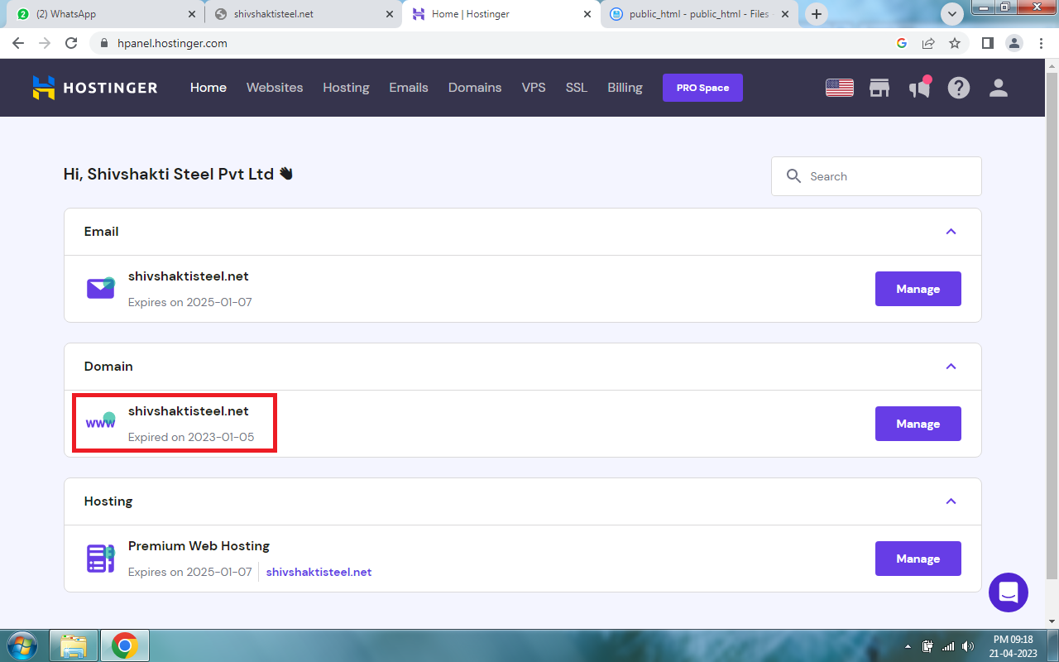1059x662 pixels.
Task: Open the user profile icon
Action: pyautogui.click(x=999, y=88)
